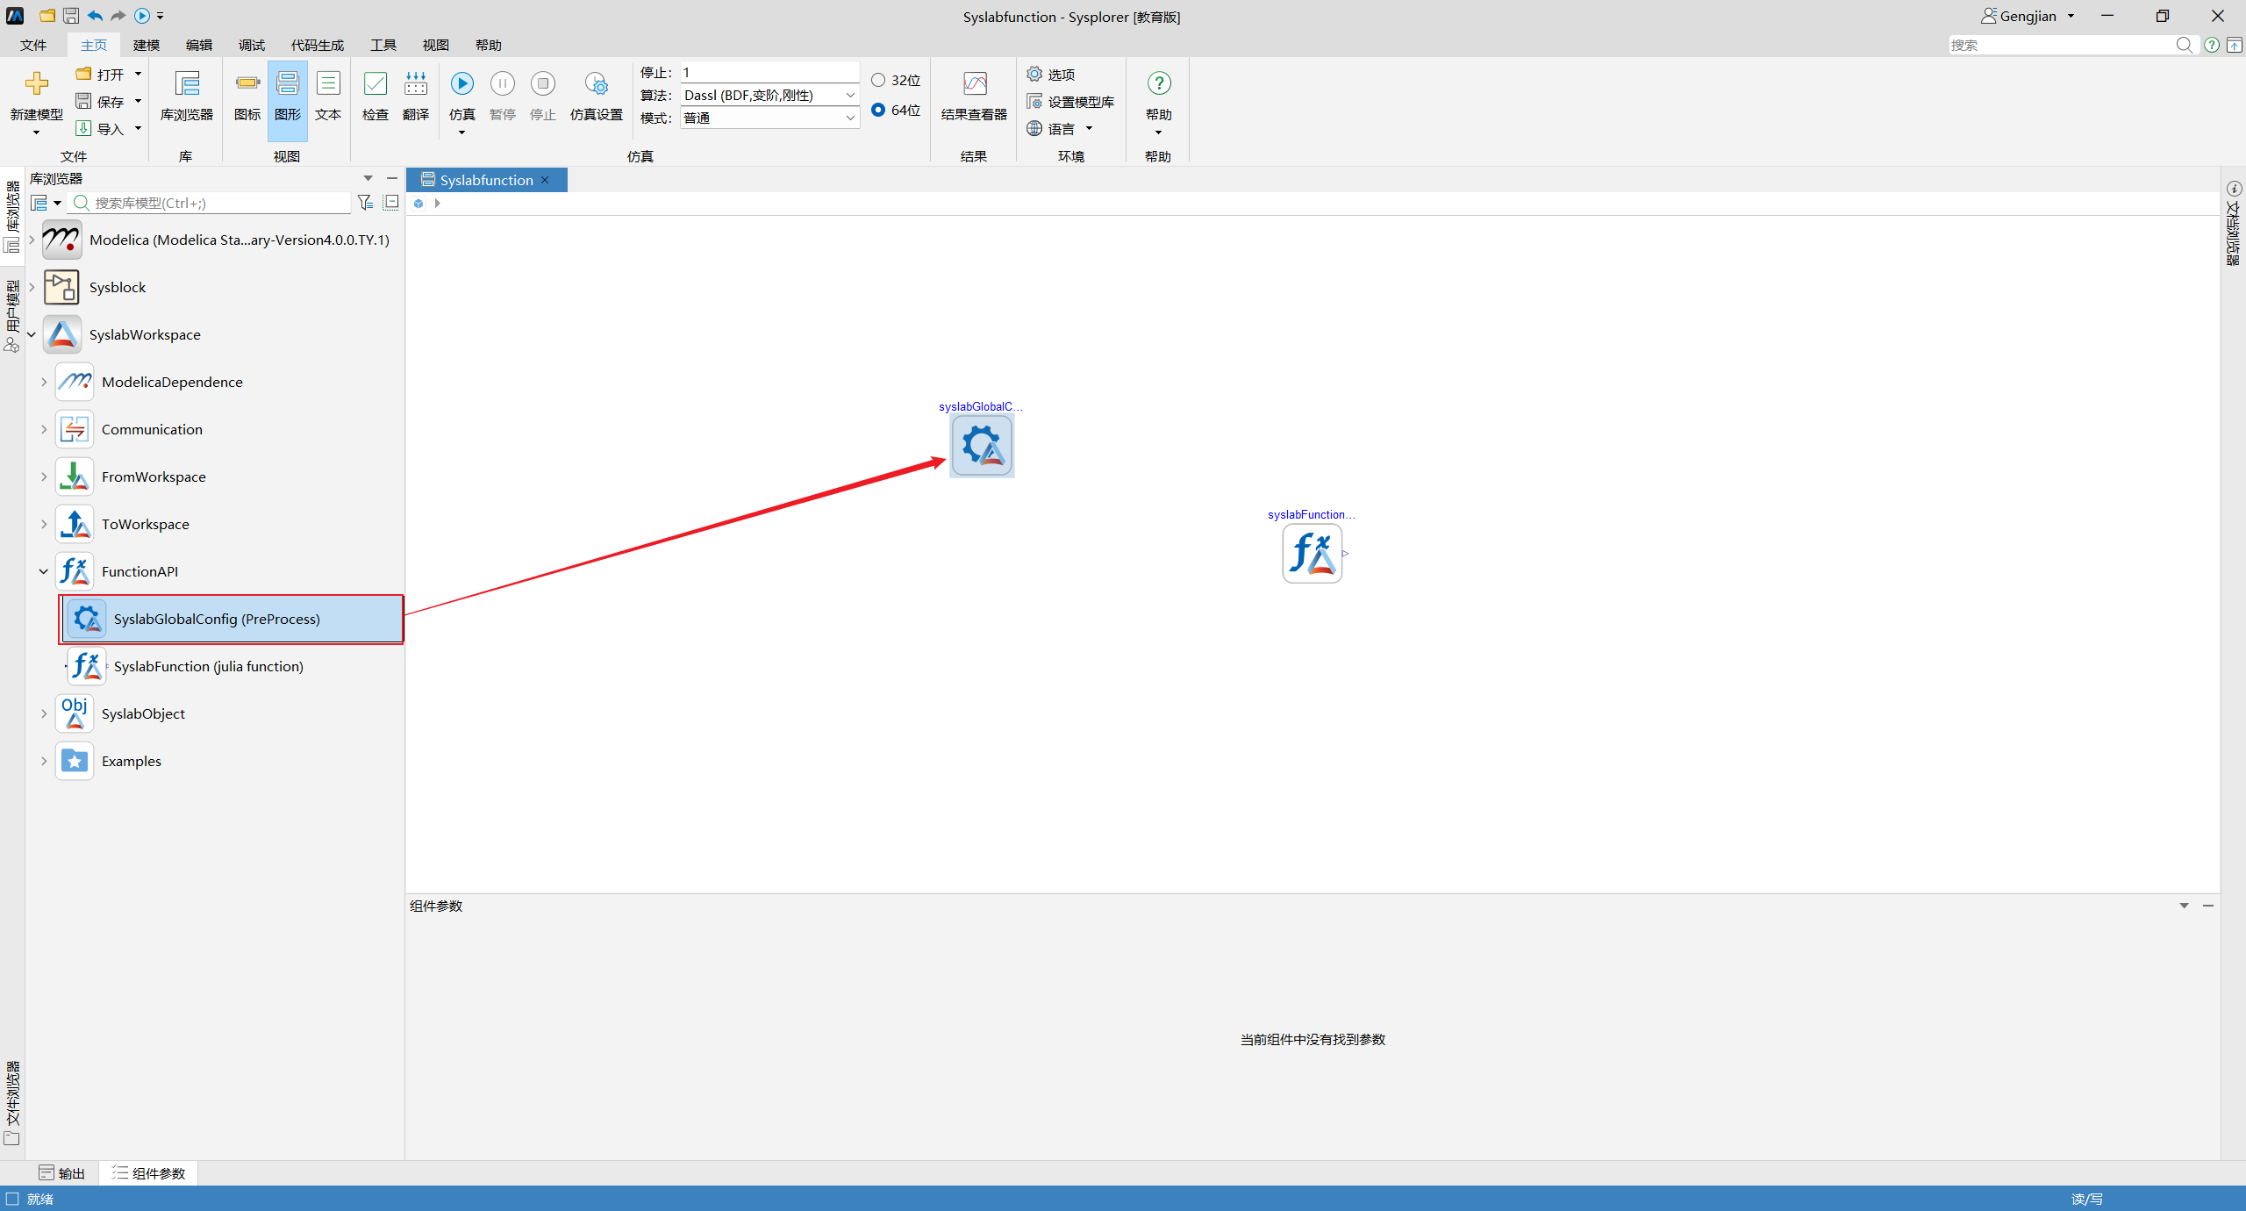Switch to the 代码生成 ribbon tab
The height and width of the screenshot is (1211, 2246).
click(x=318, y=45)
